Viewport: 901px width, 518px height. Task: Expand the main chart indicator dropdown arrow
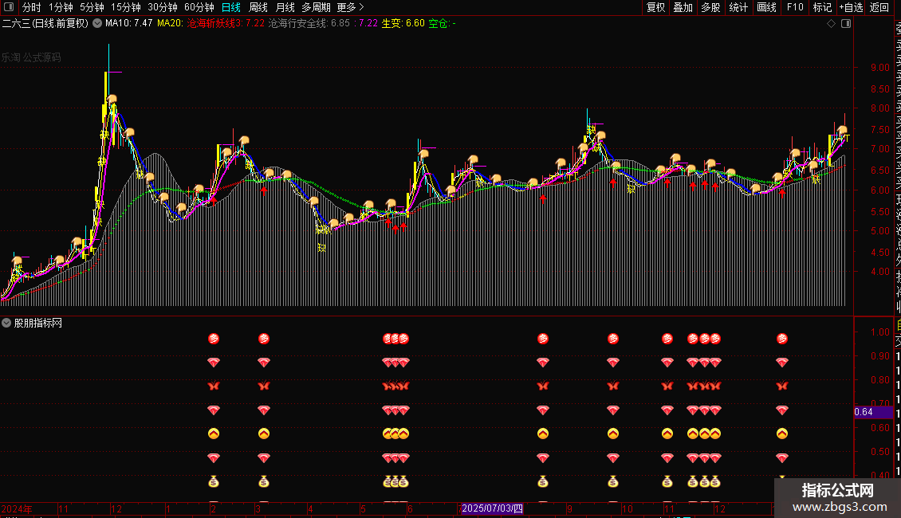(x=97, y=24)
